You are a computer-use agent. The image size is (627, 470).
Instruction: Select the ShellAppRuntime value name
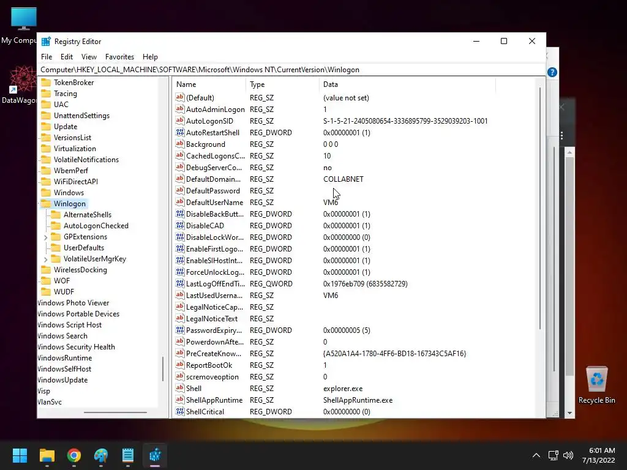214,400
